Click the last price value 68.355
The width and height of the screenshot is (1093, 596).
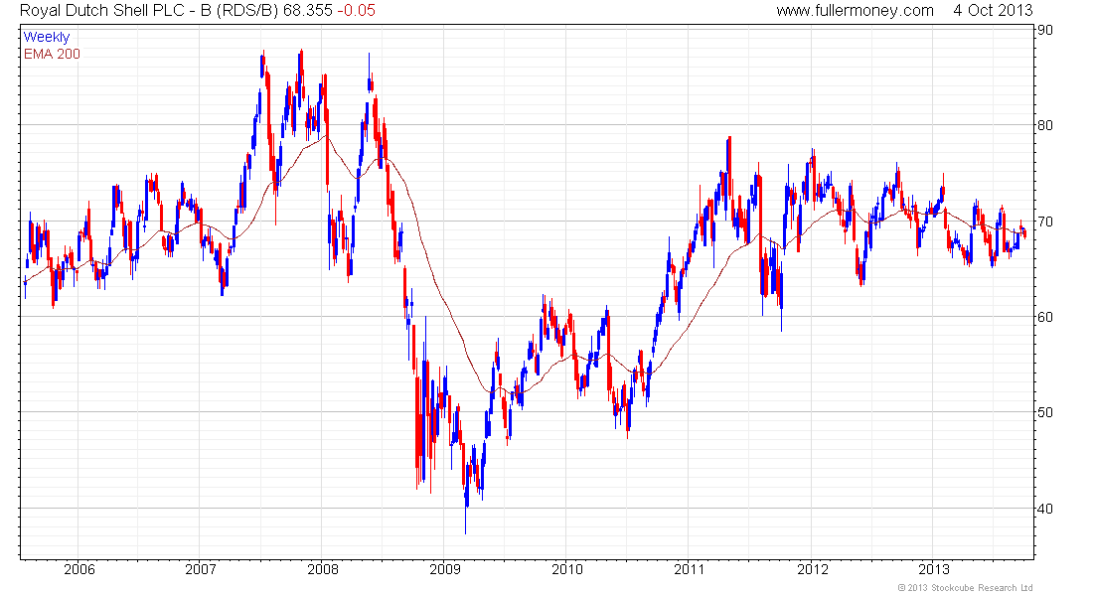pos(307,11)
